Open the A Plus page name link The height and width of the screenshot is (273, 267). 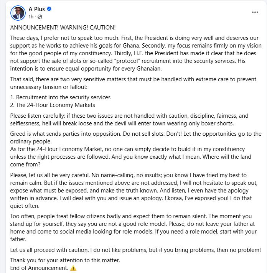pyautogui.click(x=37, y=9)
